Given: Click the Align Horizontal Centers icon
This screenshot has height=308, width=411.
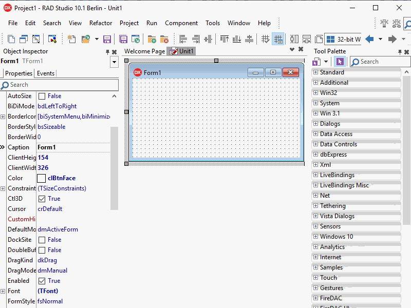Looking at the screenshot, I should [208, 40].
